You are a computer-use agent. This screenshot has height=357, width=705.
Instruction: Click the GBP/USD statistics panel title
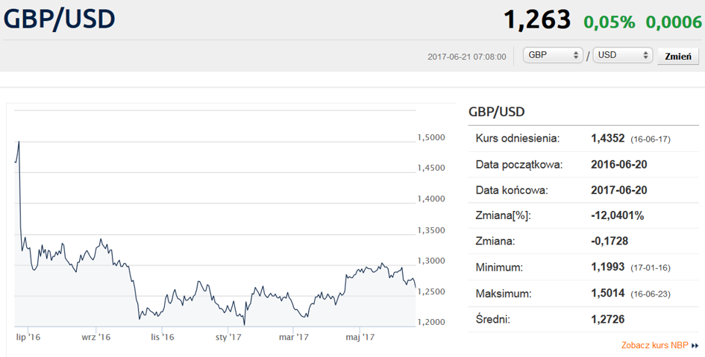point(496,111)
